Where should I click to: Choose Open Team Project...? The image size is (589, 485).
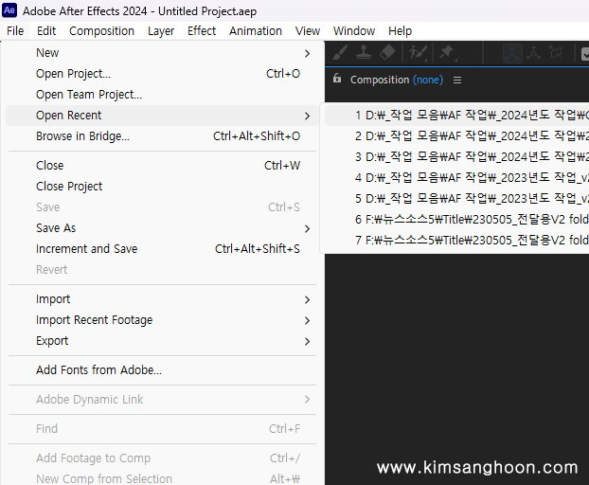click(162, 95)
